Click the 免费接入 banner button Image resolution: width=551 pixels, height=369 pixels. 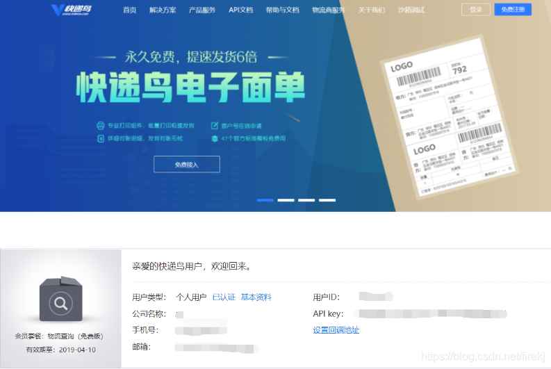[187, 164]
